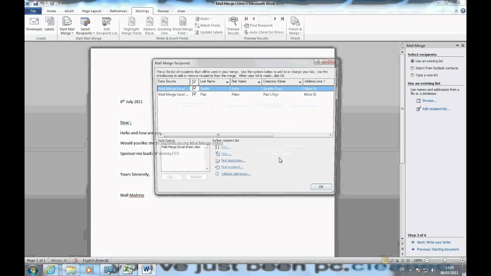This screenshot has width=491, height=276.
Task: Expand the Rules dropdown
Action: point(203,18)
